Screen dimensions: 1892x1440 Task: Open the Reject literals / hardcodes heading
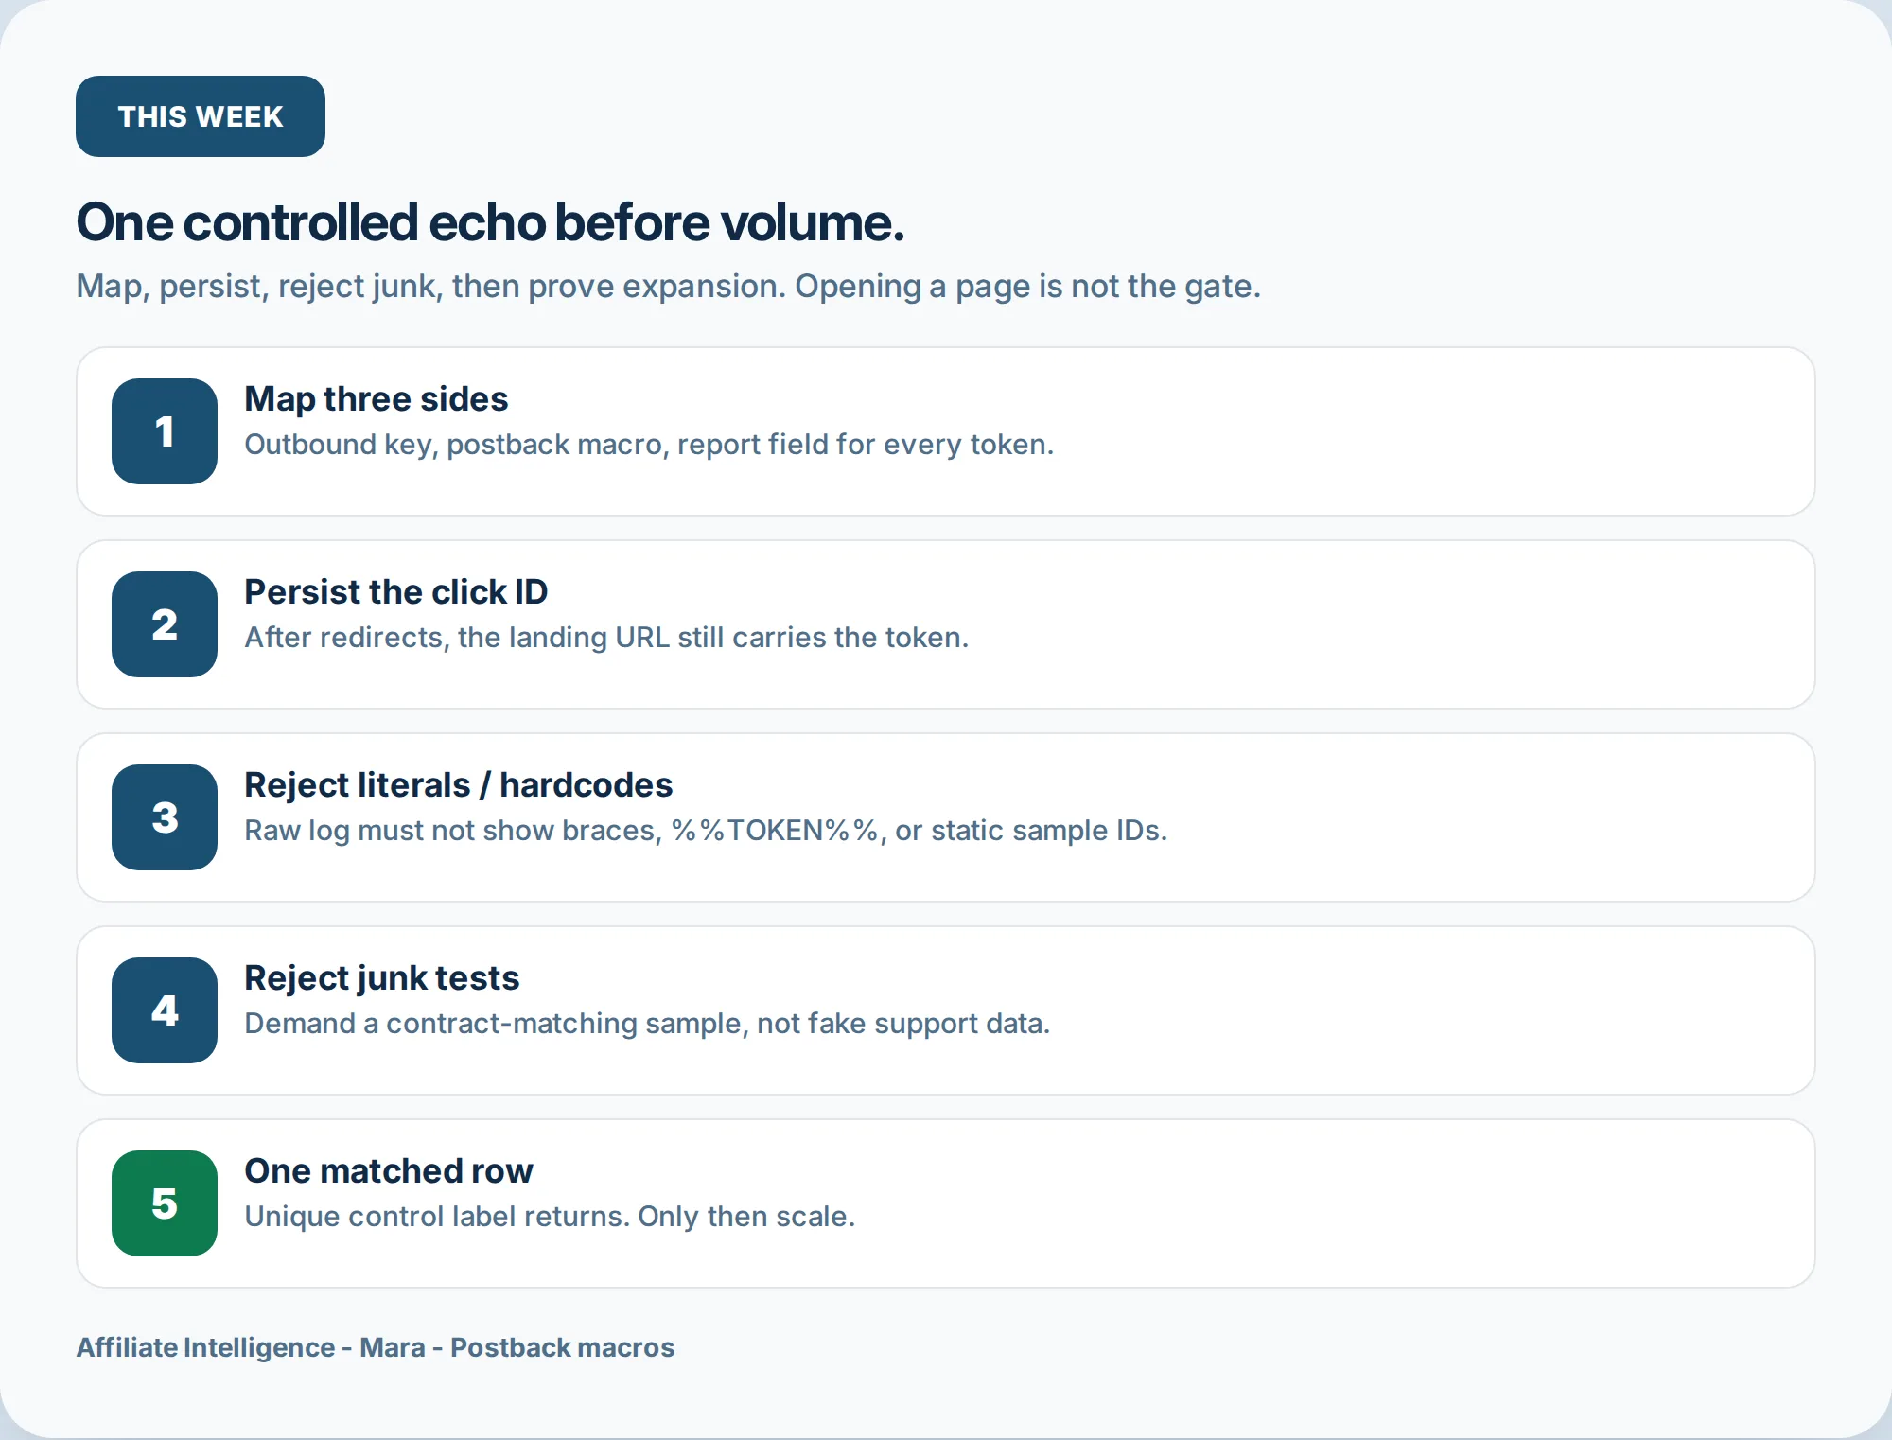459,785
